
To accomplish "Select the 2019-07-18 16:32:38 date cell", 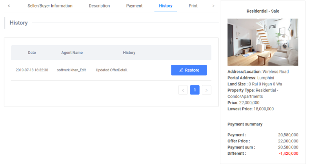I will (x=32, y=70).
